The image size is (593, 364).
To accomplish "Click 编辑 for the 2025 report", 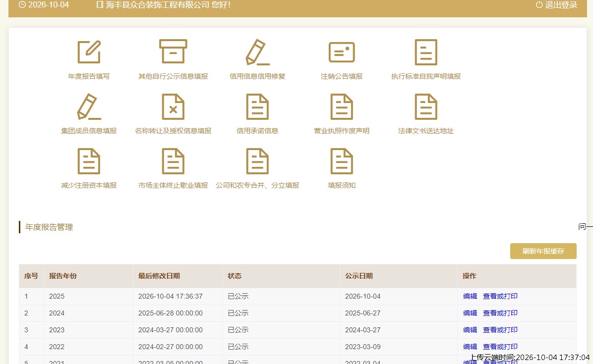I will pyautogui.click(x=470, y=297).
